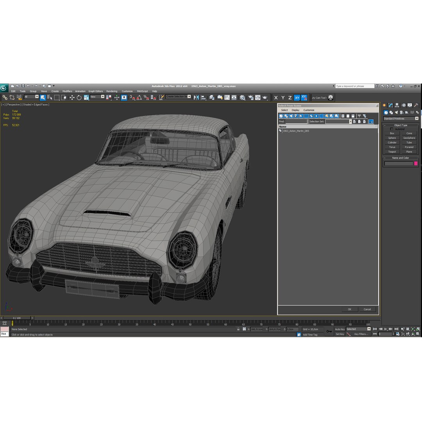The width and height of the screenshot is (422, 422).
Task: Click the Save File icon in the quick access toolbar
Action: pyautogui.click(x=23, y=86)
